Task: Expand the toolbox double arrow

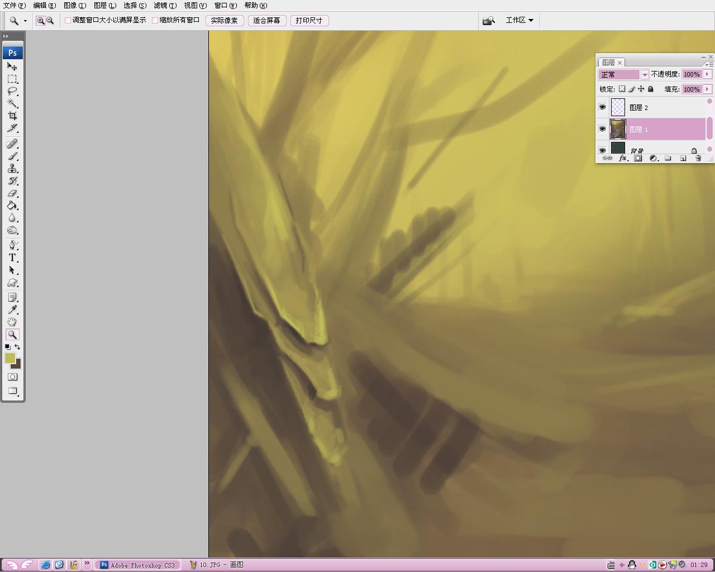Action: [6, 36]
